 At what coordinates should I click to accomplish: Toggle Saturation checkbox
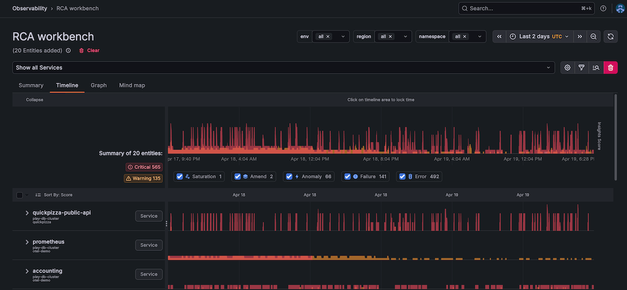(x=180, y=177)
